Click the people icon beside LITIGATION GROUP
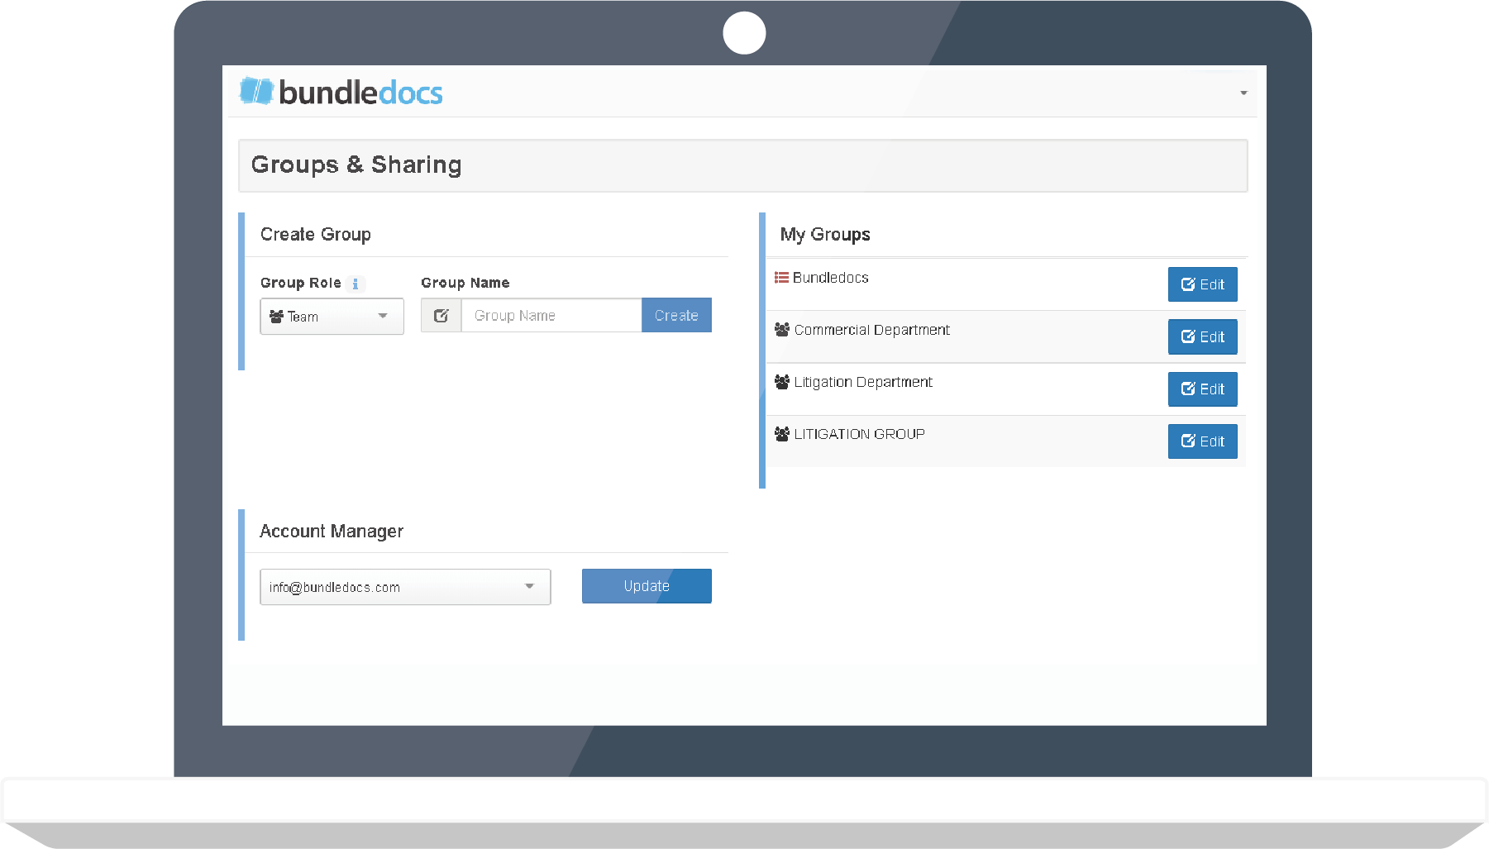 (782, 434)
